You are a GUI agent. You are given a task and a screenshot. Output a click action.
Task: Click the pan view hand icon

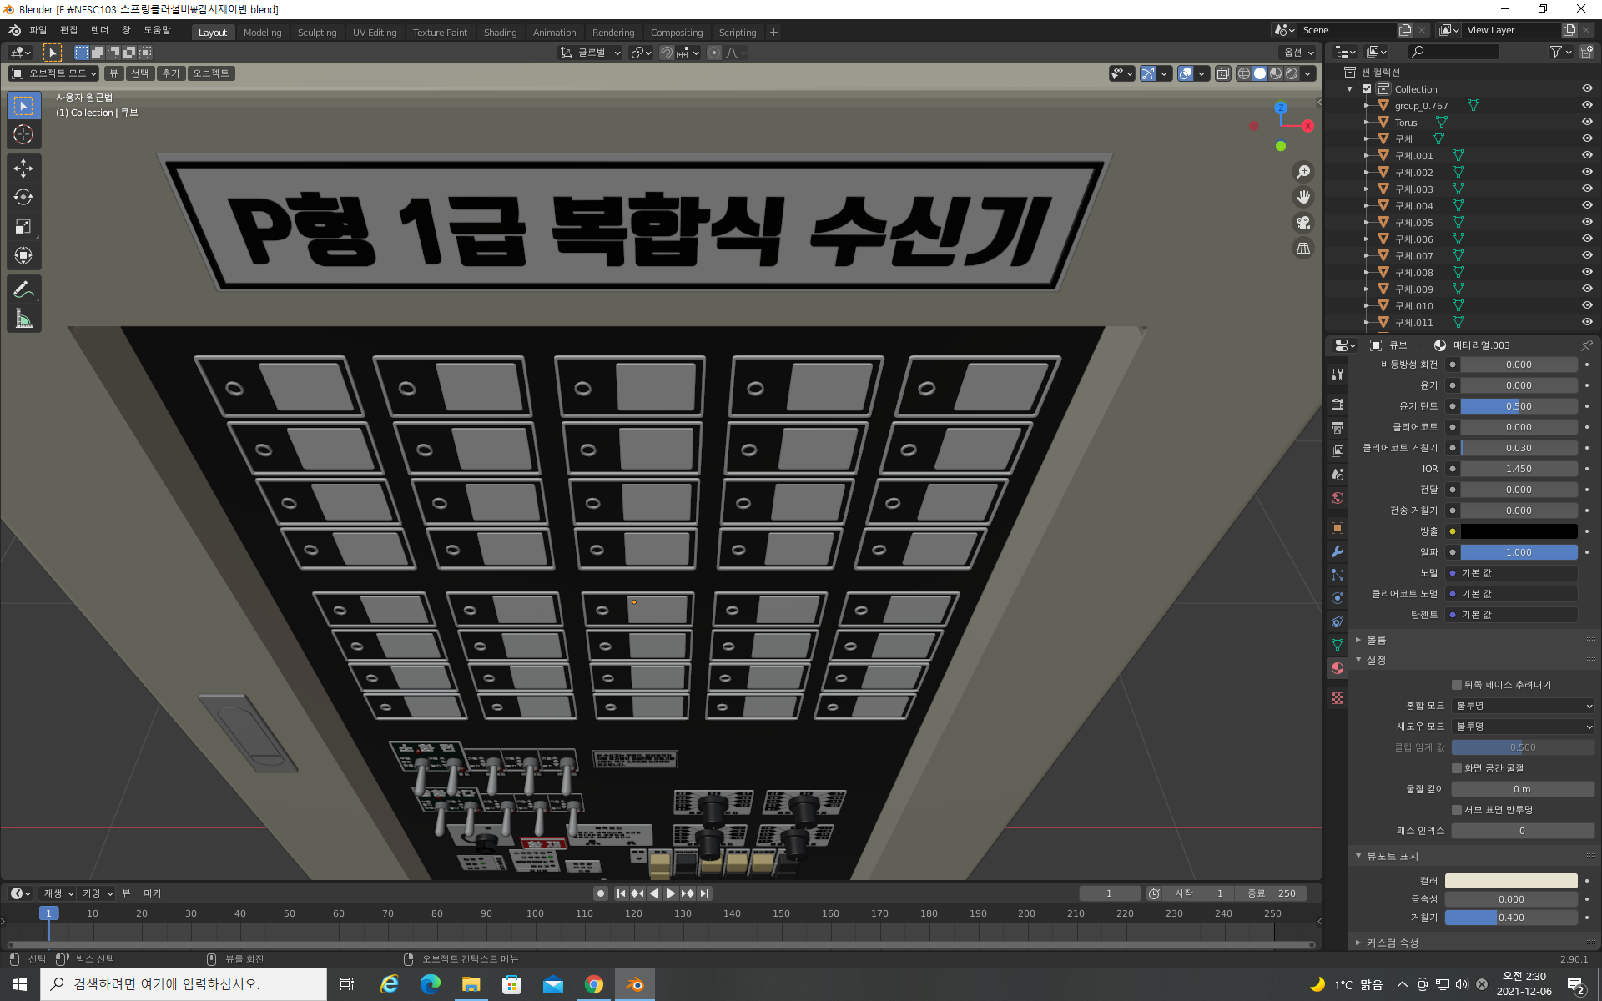point(1303,198)
